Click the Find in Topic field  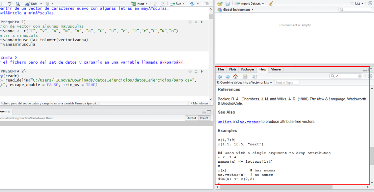click(x=287, y=83)
